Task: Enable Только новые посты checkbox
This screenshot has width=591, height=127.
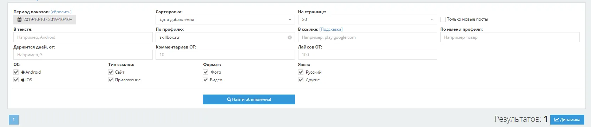Action: (x=443, y=20)
